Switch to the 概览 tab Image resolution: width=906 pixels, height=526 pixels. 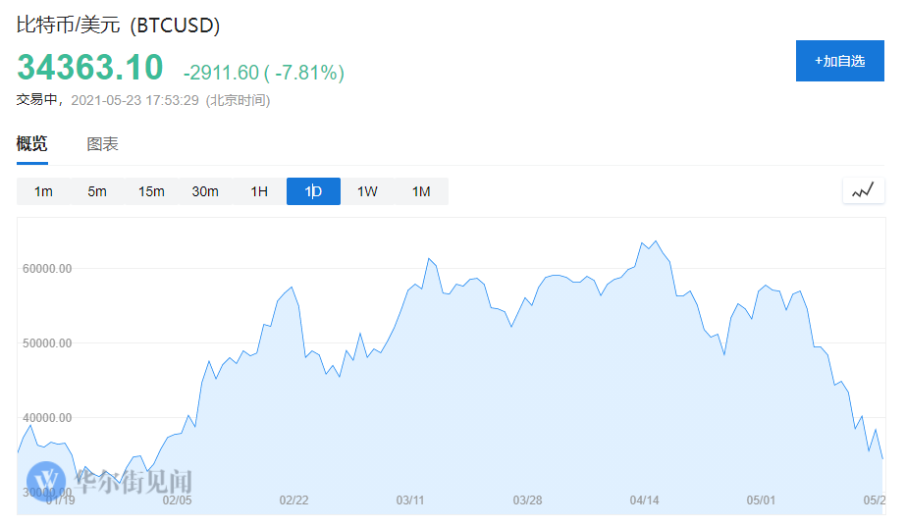(x=31, y=144)
